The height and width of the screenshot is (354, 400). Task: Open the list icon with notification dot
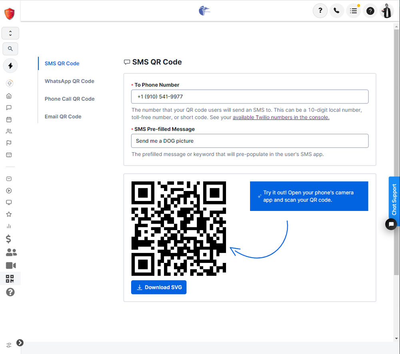tap(353, 11)
